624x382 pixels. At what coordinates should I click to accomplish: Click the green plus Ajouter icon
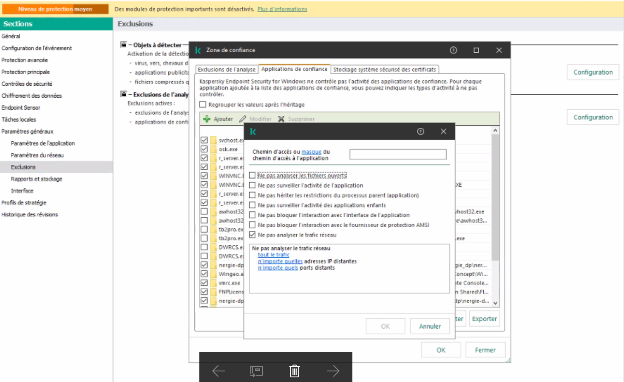[207, 119]
